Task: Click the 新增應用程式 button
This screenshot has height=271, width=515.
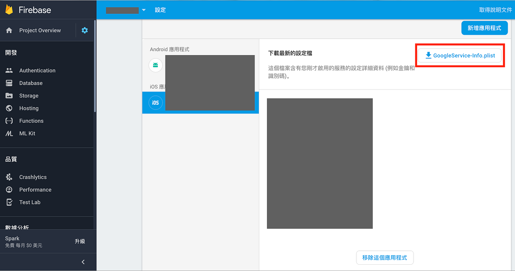Action: pyautogui.click(x=484, y=28)
